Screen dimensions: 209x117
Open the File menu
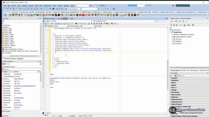click(5, 6)
